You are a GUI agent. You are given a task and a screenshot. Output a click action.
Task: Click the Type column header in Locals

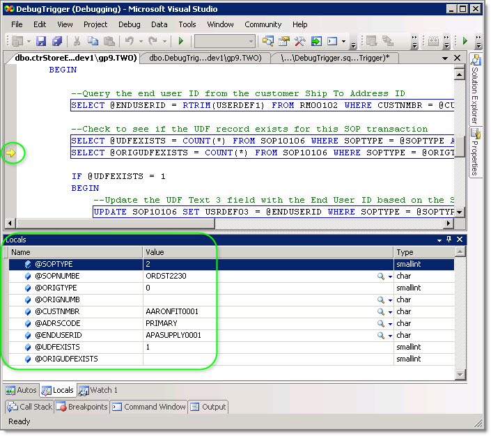pos(424,252)
